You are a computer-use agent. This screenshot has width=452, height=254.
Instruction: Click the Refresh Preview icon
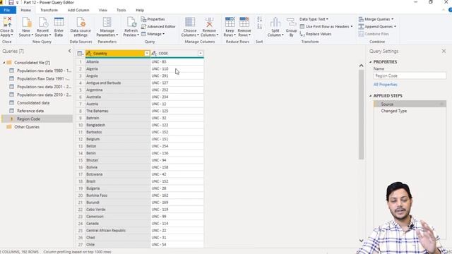click(131, 22)
